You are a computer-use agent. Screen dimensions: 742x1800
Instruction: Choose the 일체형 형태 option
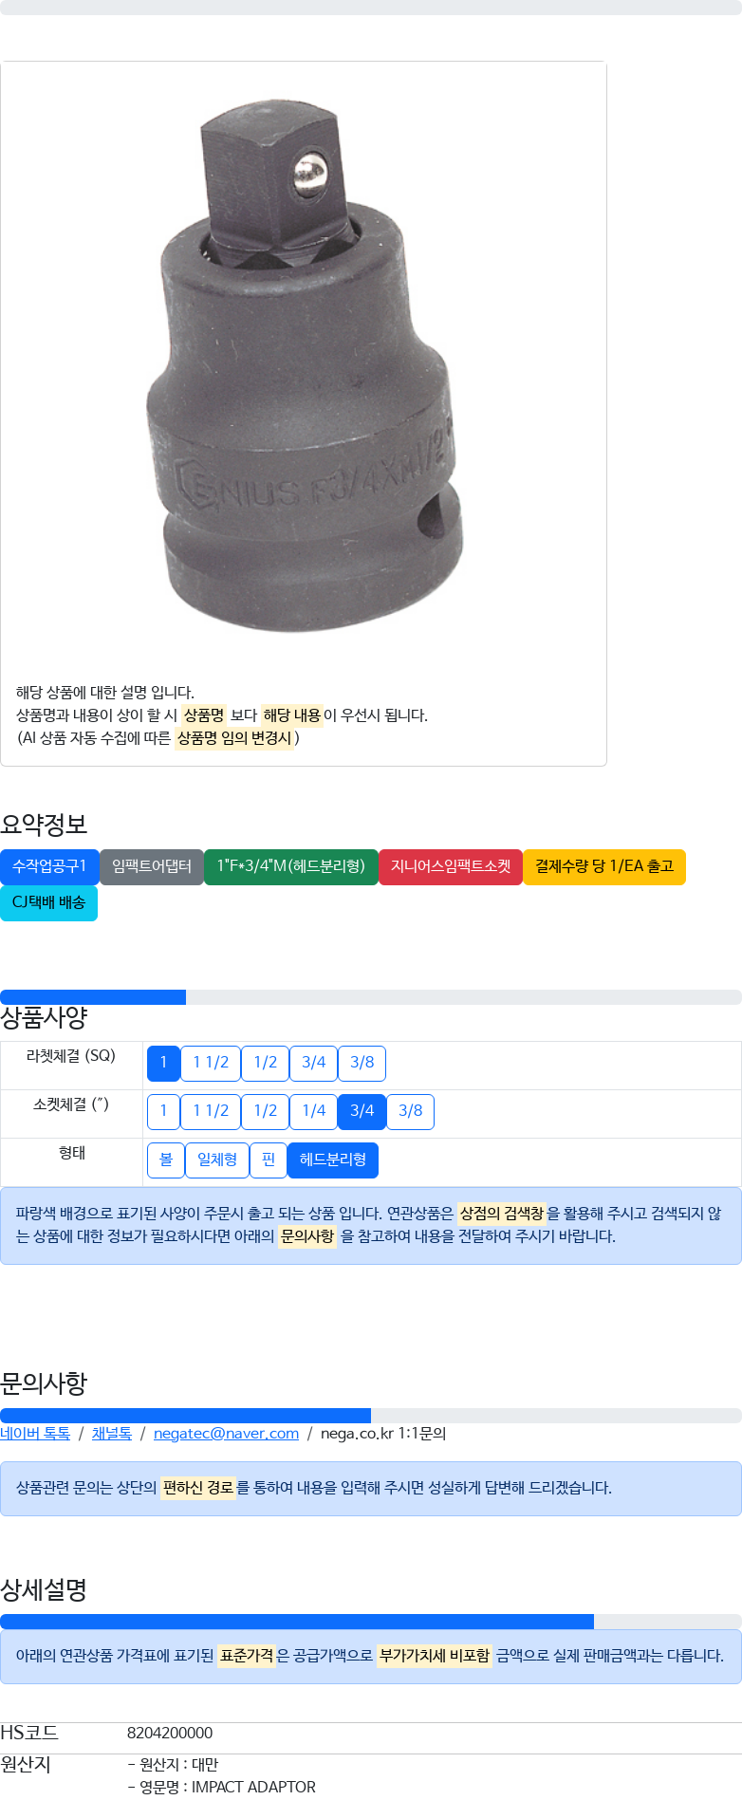click(217, 1160)
